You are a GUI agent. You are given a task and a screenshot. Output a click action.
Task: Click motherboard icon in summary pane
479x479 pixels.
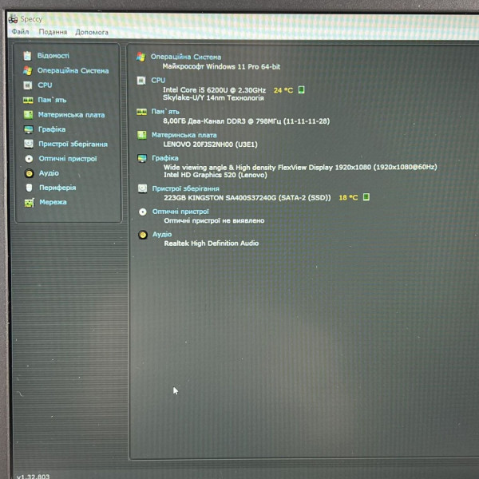pos(142,135)
